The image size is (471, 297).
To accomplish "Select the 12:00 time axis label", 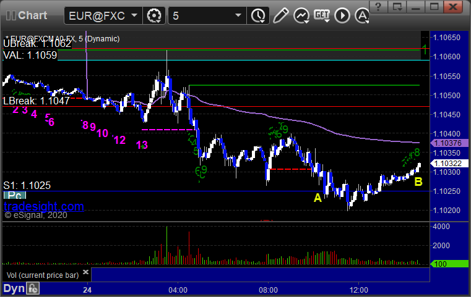I will tap(358, 290).
